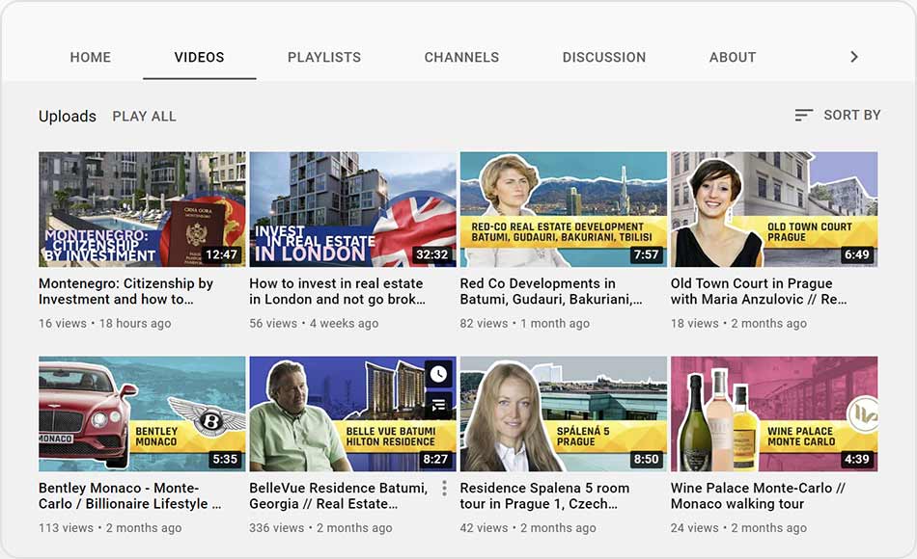Image resolution: width=917 pixels, height=559 pixels.
Task: Open Bentley Monaco Billionaire Lifestyle title link
Action: tap(130, 495)
